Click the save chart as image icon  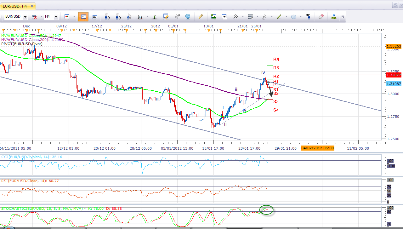pyautogui.click(x=213, y=17)
